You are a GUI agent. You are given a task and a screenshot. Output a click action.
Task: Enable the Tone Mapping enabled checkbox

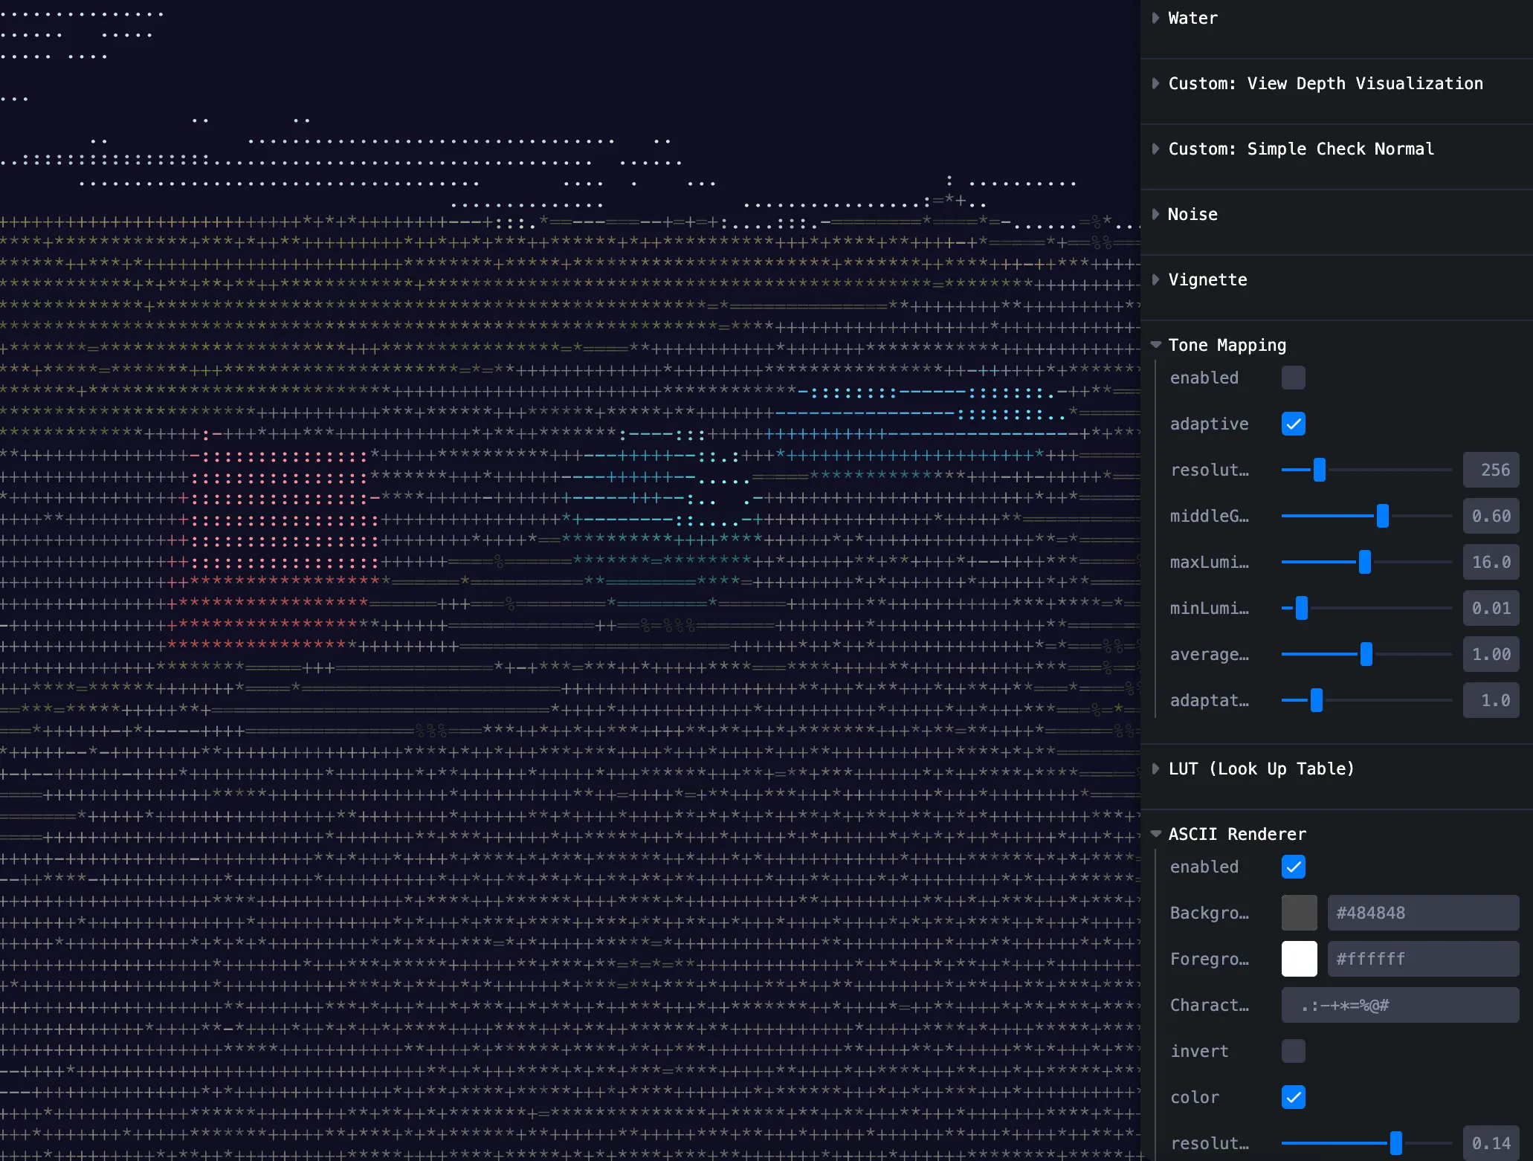(1294, 378)
